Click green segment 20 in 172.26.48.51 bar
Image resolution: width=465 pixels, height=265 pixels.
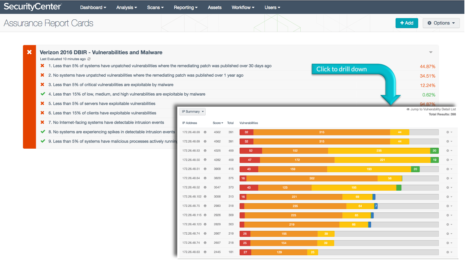415,169
